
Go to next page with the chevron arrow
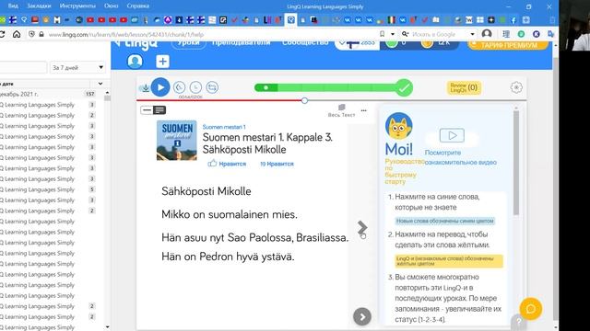[362, 227]
